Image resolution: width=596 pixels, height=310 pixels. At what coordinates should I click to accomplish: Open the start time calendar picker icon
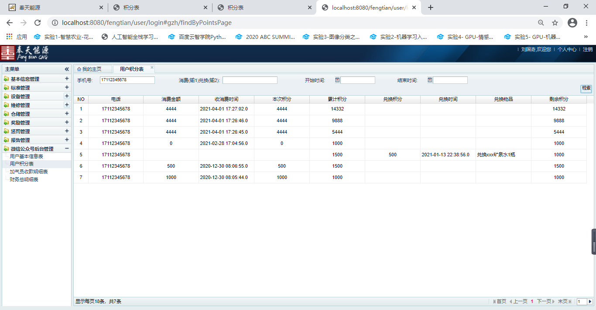tap(337, 80)
